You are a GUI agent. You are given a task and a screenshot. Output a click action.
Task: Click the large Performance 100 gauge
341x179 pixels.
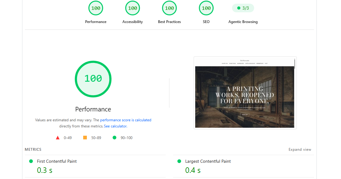point(93,79)
